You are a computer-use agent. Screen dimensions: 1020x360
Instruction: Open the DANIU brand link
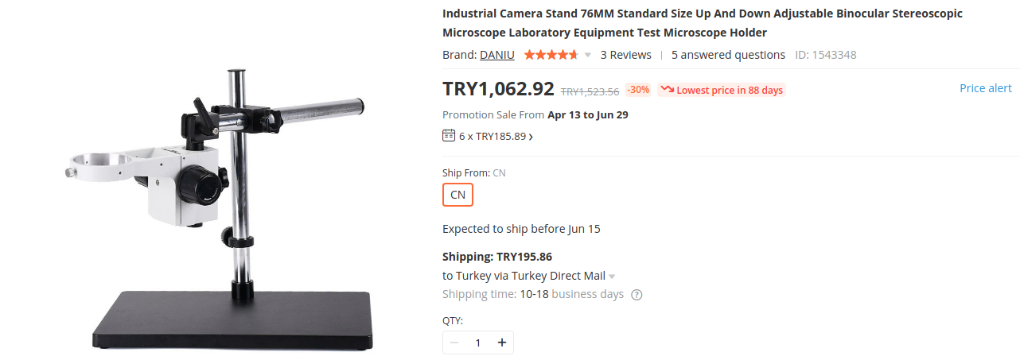click(496, 55)
